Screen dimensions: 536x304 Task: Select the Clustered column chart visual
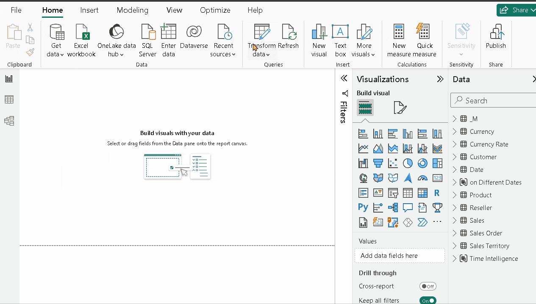[408, 134]
